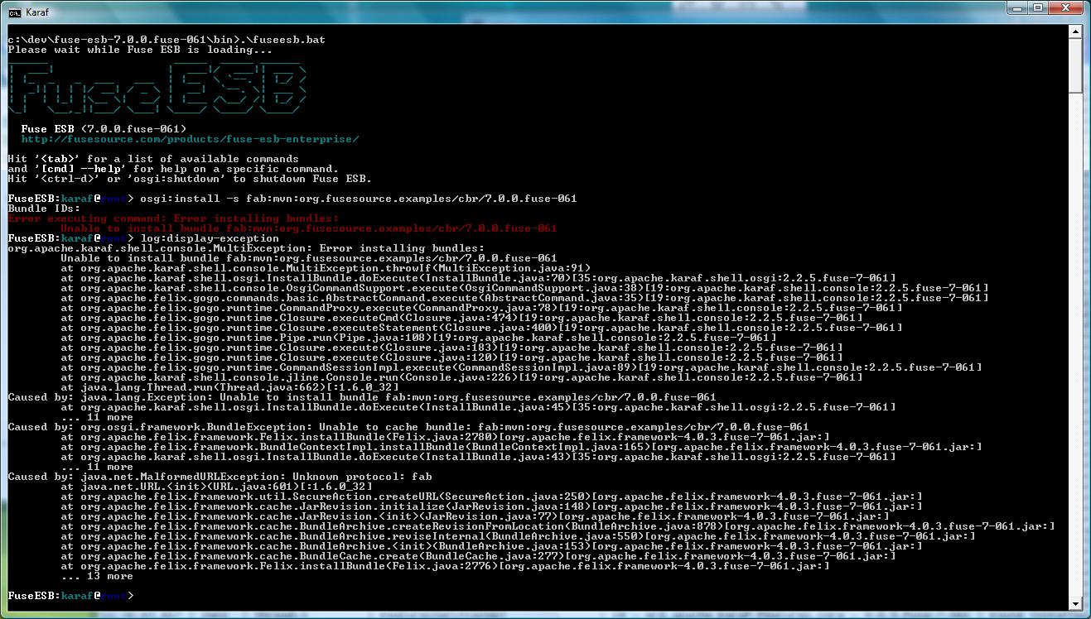Image resolution: width=1091 pixels, height=619 pixels.
Task: Minimize the Karaf console window
Action: (1018, 7)
